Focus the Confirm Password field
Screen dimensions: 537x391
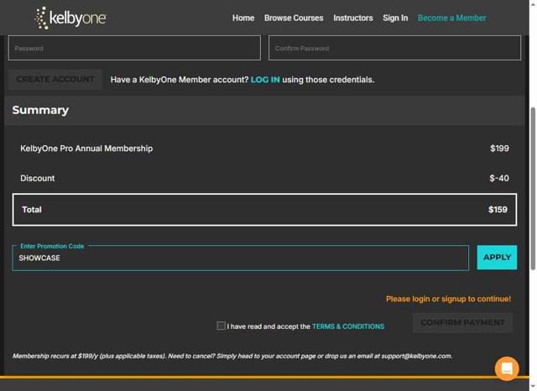tap(394, 48)
